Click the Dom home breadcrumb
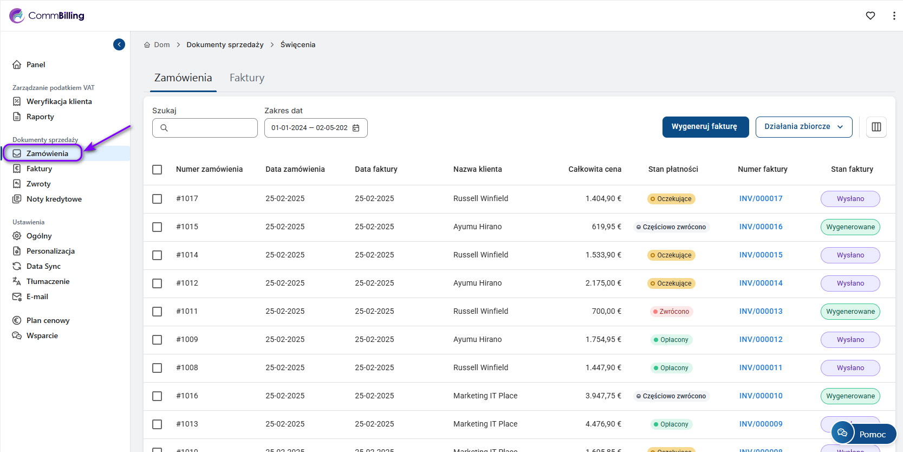Viewport: 903px width, 452px height. point(161,45)
